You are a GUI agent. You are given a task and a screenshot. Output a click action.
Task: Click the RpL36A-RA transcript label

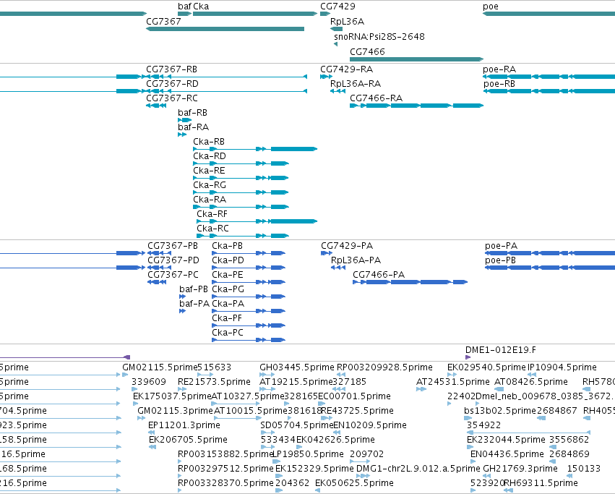coord(356,84)
